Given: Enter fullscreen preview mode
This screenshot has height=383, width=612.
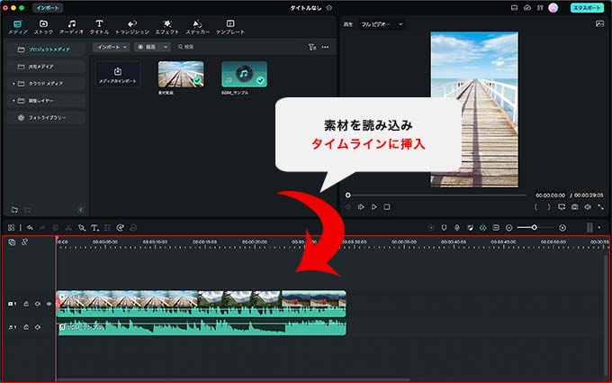Looking at the screenshot, I should (600, 207).
